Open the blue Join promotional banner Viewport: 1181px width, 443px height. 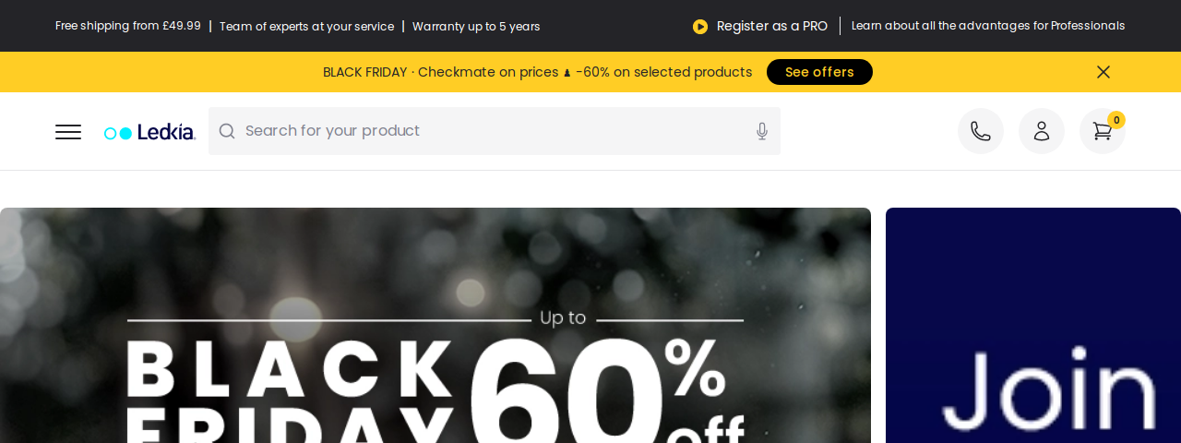coord(1033,325)
